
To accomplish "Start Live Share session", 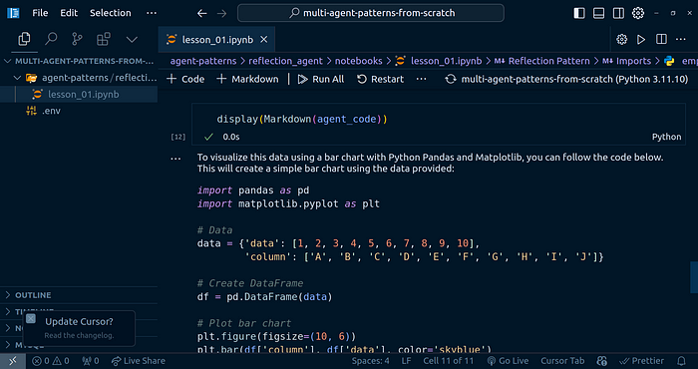I will [138, 361].
